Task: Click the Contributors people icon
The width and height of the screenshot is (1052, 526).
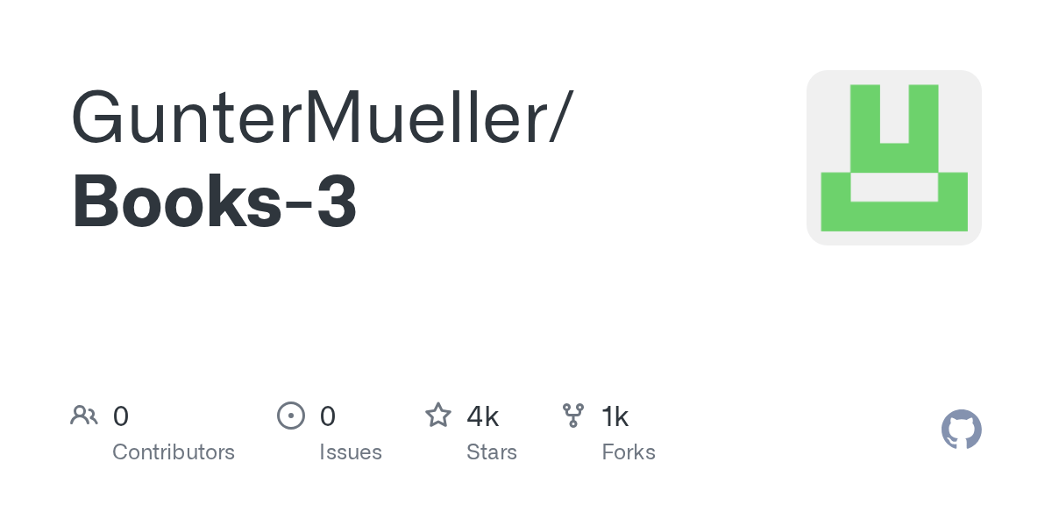Action: click(x=84, y=416)
